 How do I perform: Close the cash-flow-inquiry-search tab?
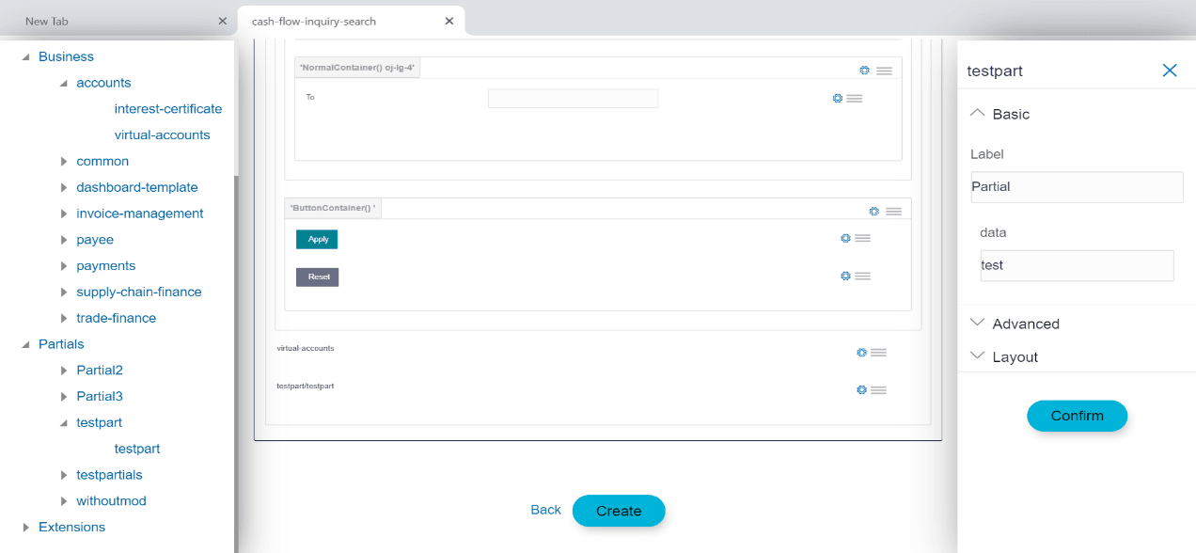pos(449,21)
